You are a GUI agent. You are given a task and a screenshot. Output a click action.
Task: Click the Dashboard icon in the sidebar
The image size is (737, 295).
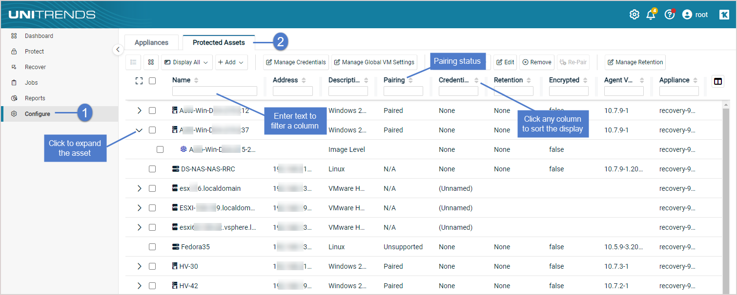pyautogui.click(x=14, y=36)
